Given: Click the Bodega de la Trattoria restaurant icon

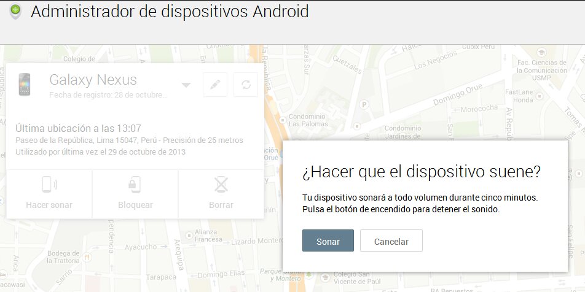Looking at the screenshot, I should pos(87,257).
